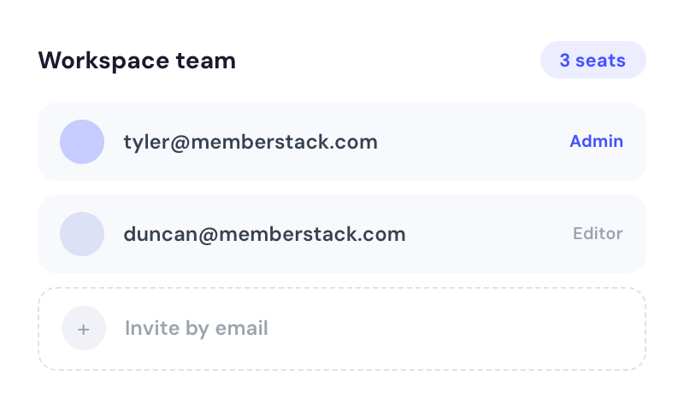Select the duncan member row card
This screenshot has width=684, height=410.
pos(342,234)
